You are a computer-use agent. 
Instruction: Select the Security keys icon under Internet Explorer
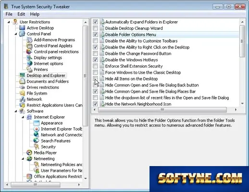point(37,147)
